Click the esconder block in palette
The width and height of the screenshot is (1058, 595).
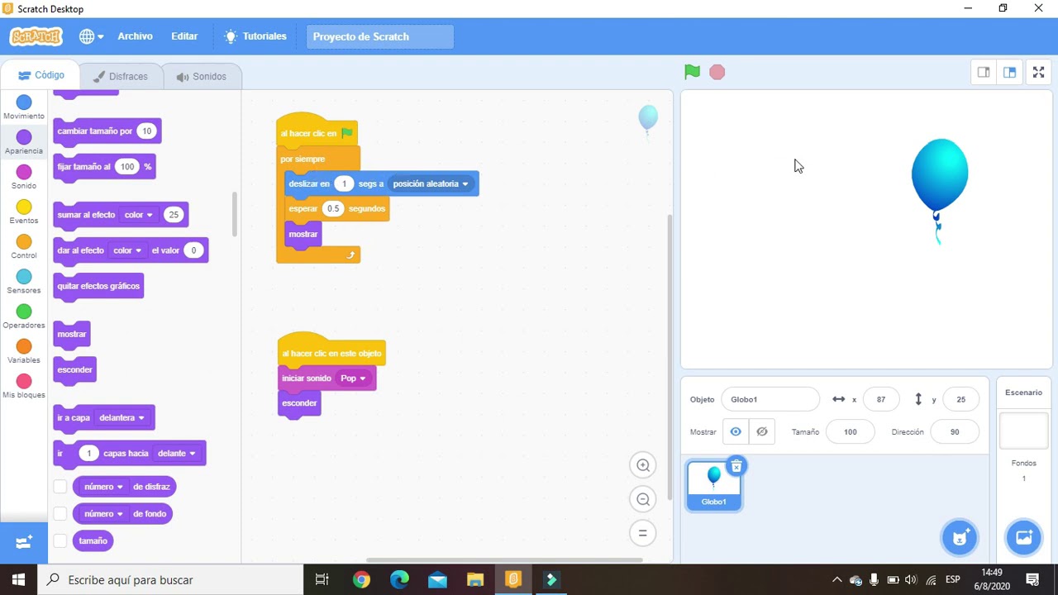click(74, 370)
